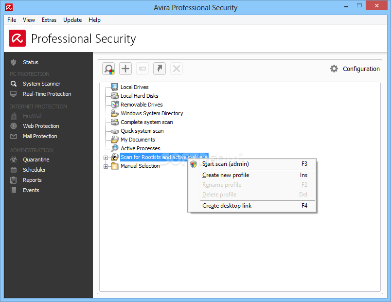Open the Update menu

(72, 20)
